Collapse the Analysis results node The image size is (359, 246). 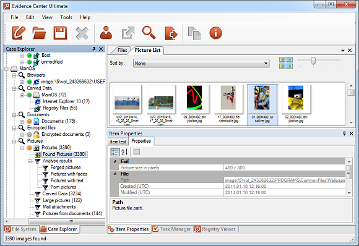pyautogui.click(x=30, y=161)
